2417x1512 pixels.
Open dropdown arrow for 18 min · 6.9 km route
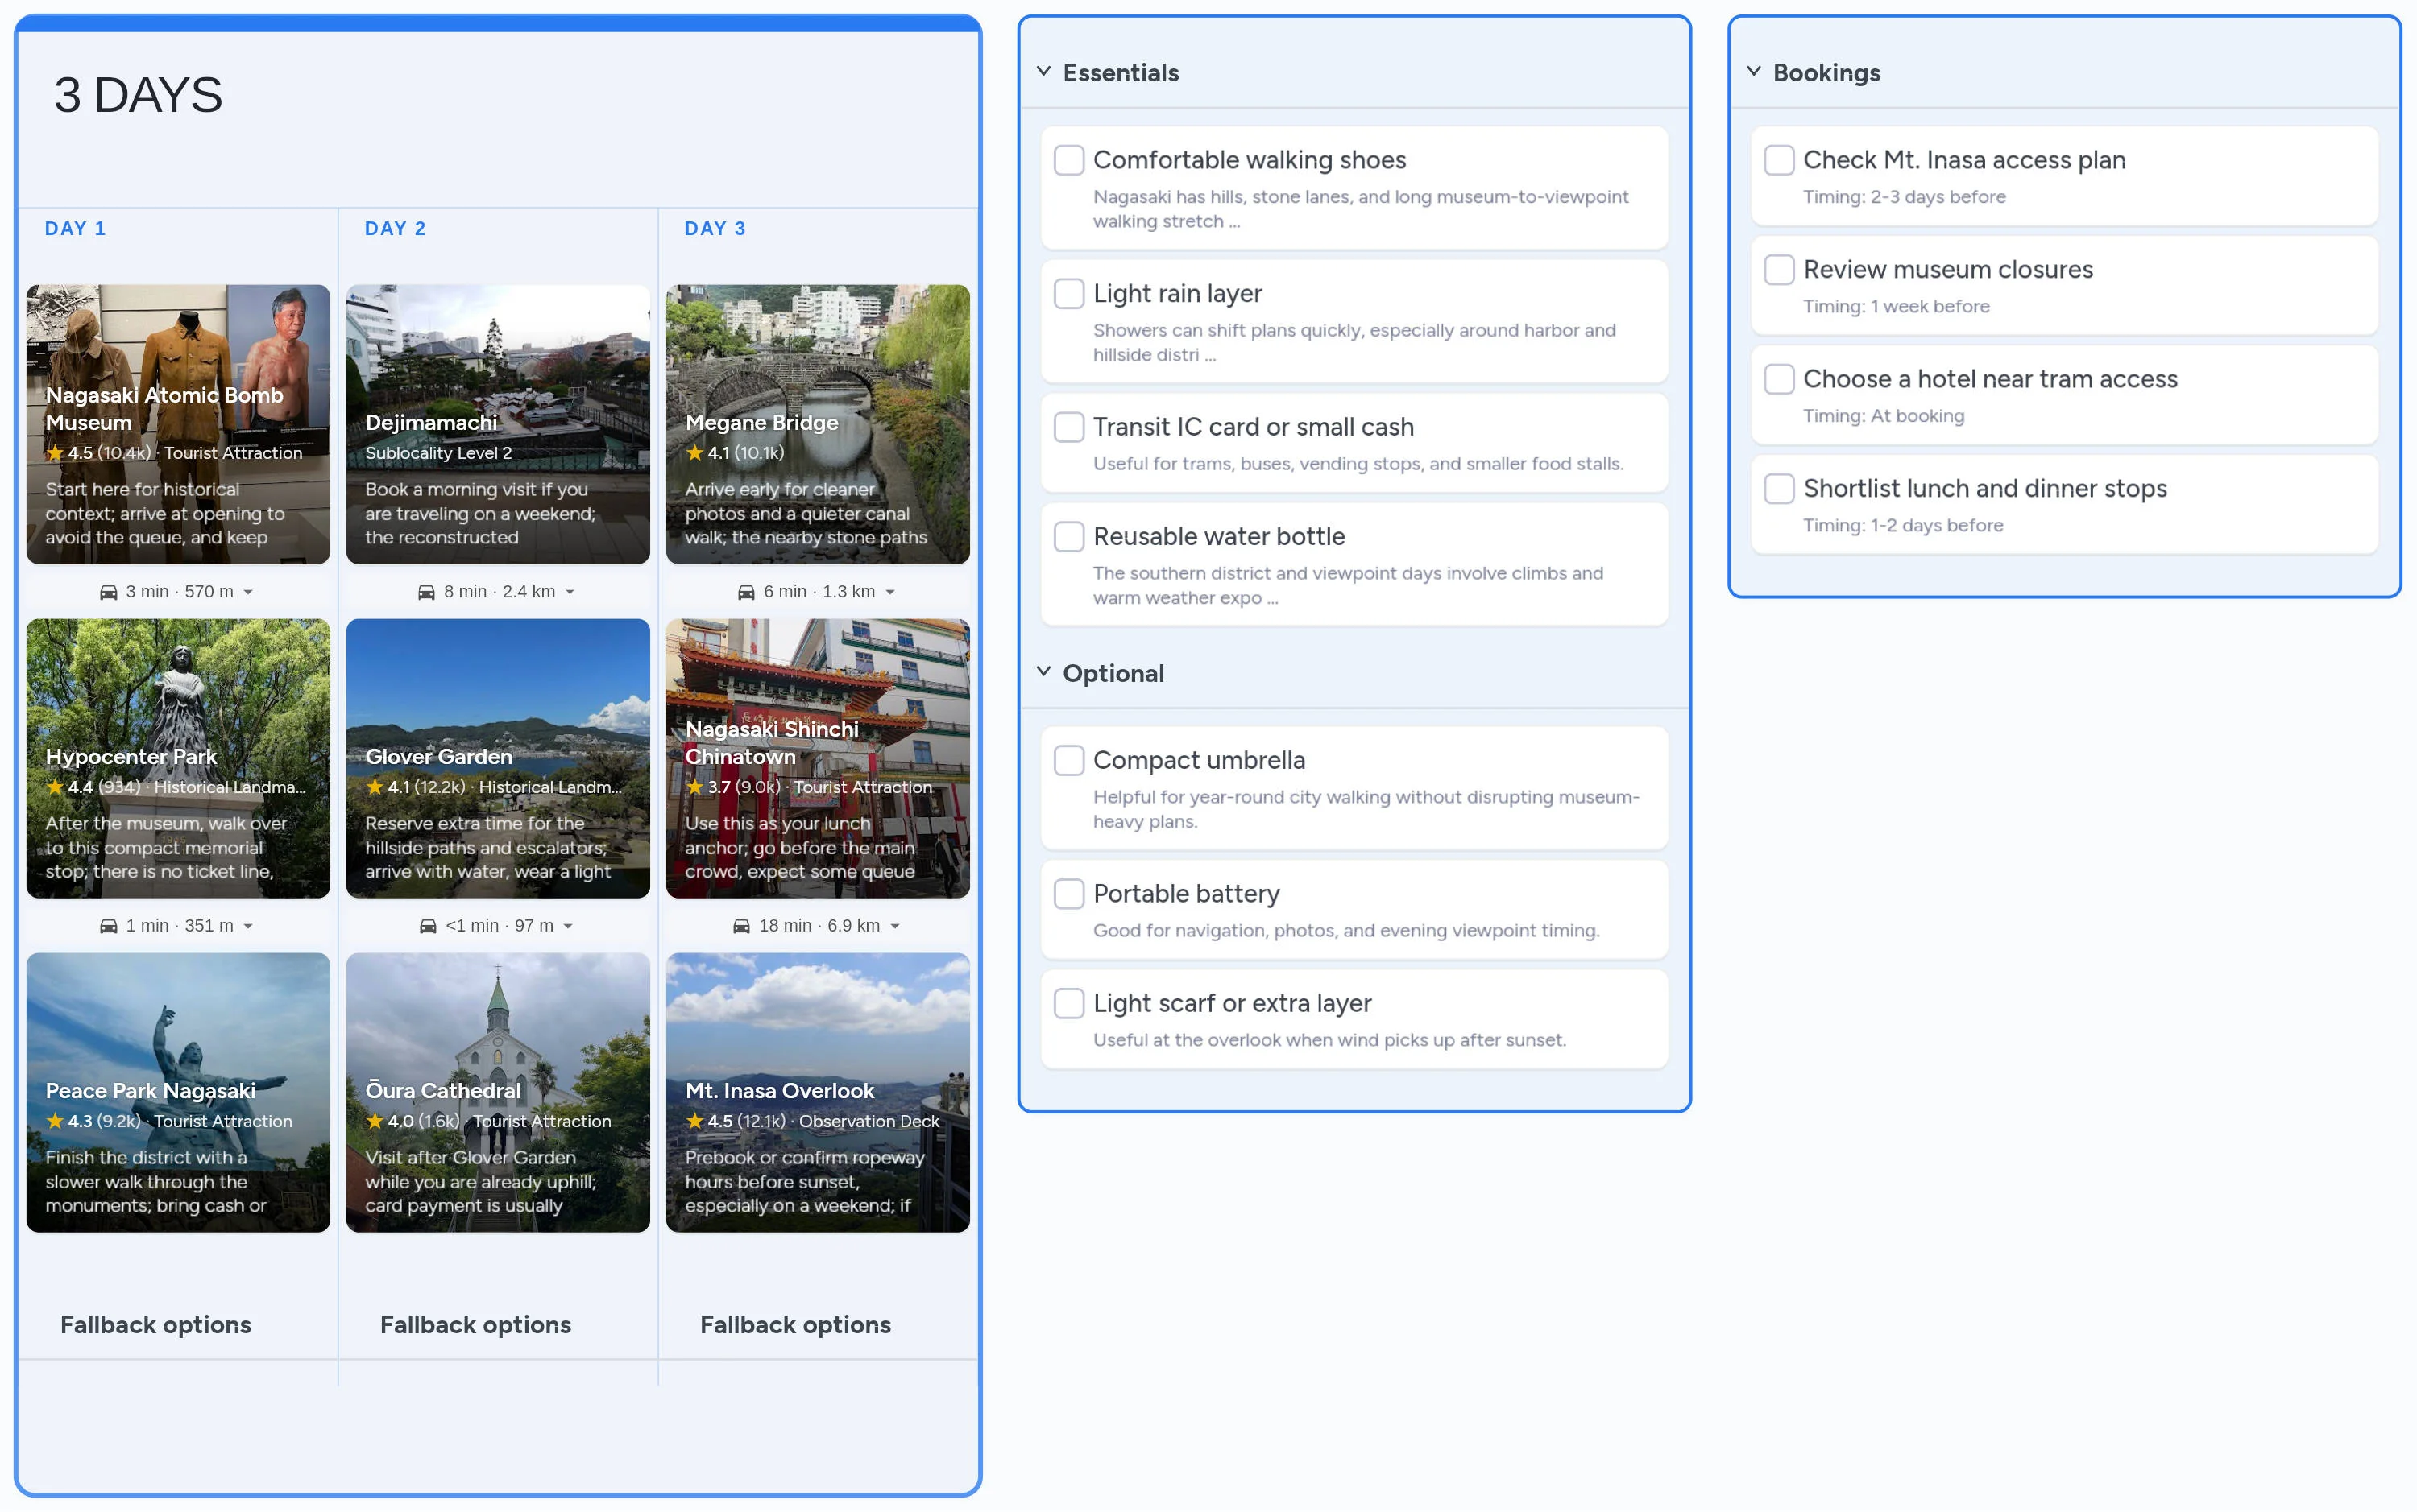[895, 927]
